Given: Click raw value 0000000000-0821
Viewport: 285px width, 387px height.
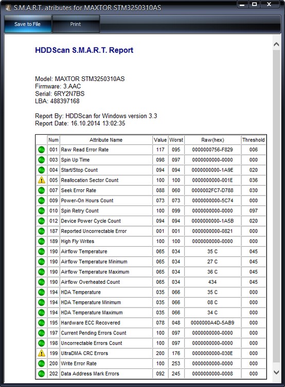Looking at the screenshot, I should (212, 231).
